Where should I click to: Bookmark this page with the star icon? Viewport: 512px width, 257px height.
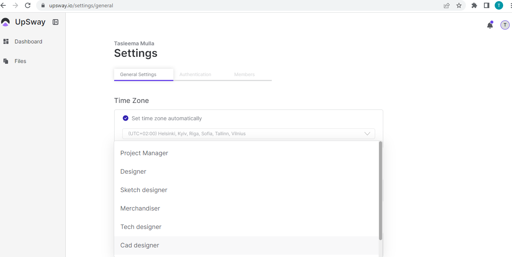tap(459, 5)
